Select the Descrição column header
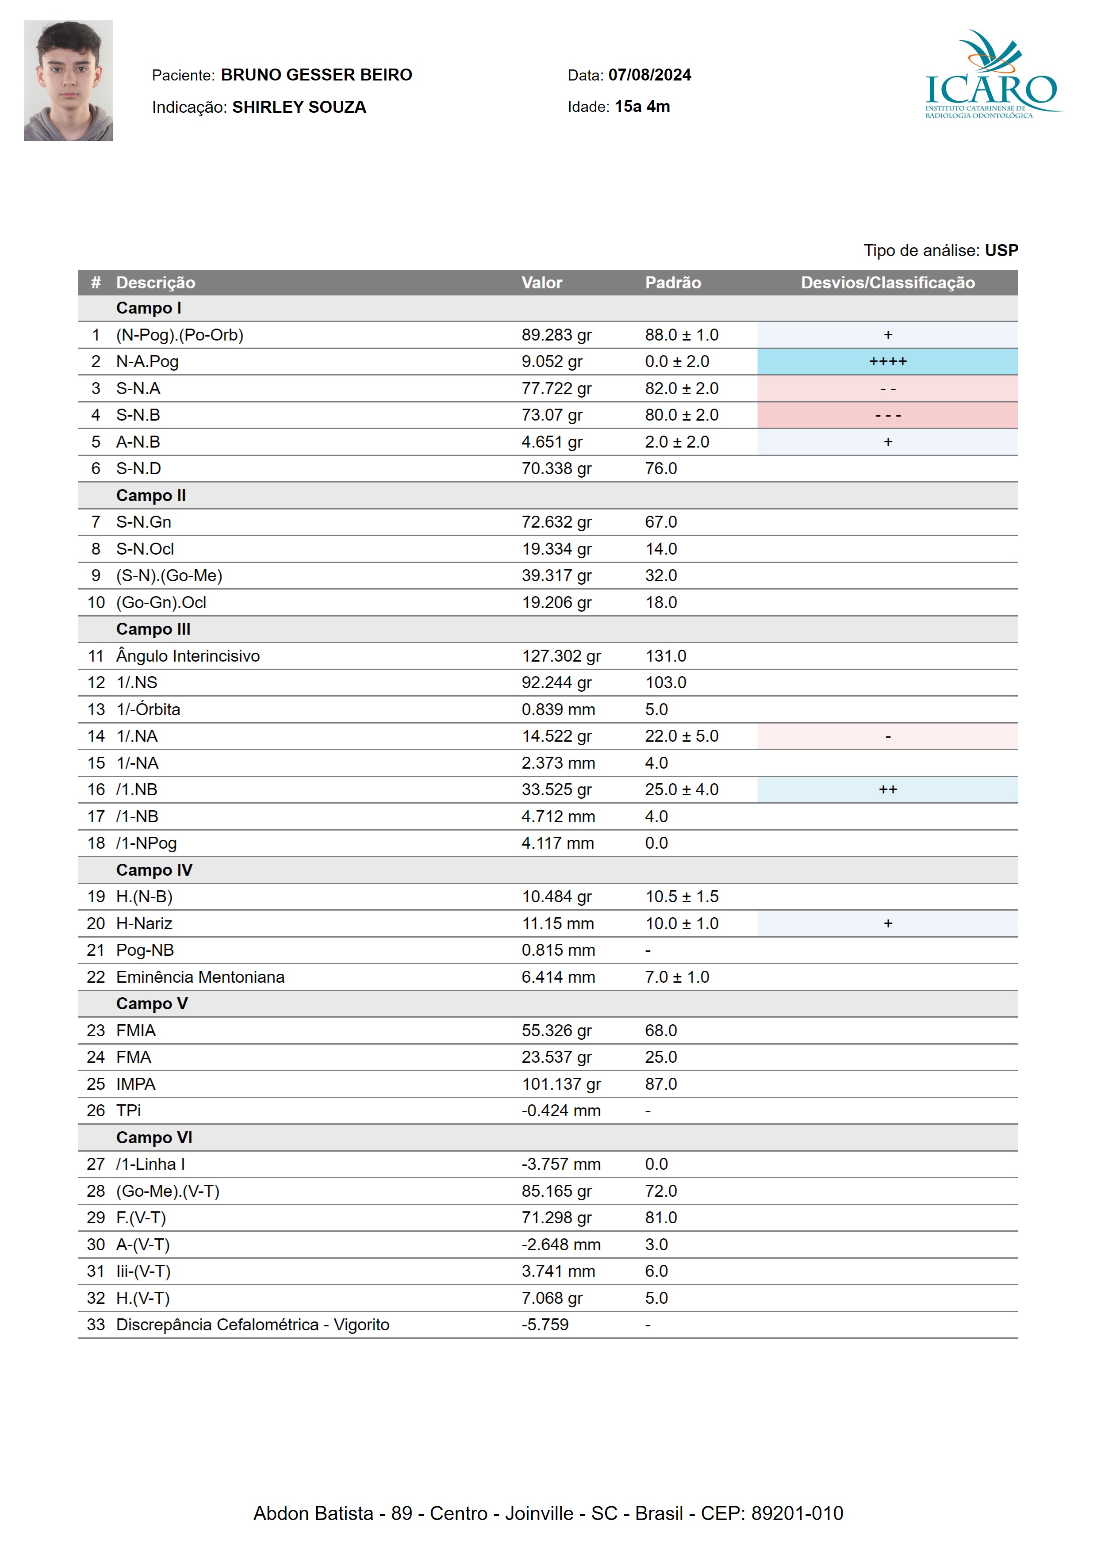 pyautogui.click(x=155, y=282)
